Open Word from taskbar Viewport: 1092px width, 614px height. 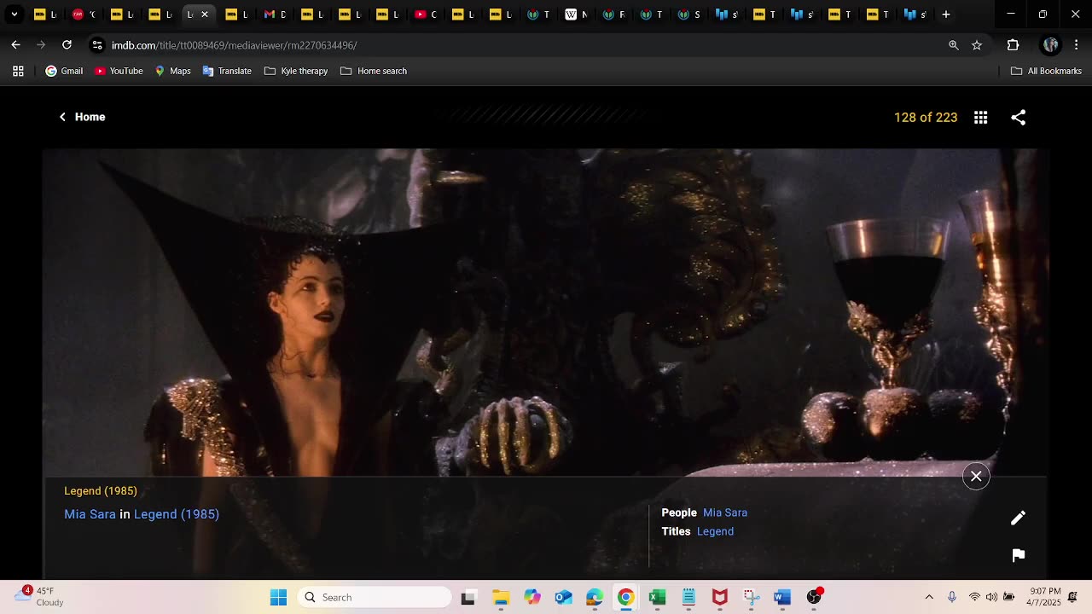[782, 597]
